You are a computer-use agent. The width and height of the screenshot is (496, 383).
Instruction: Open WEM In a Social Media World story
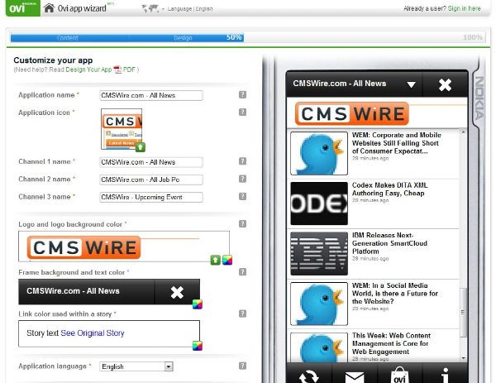(395, 293)
